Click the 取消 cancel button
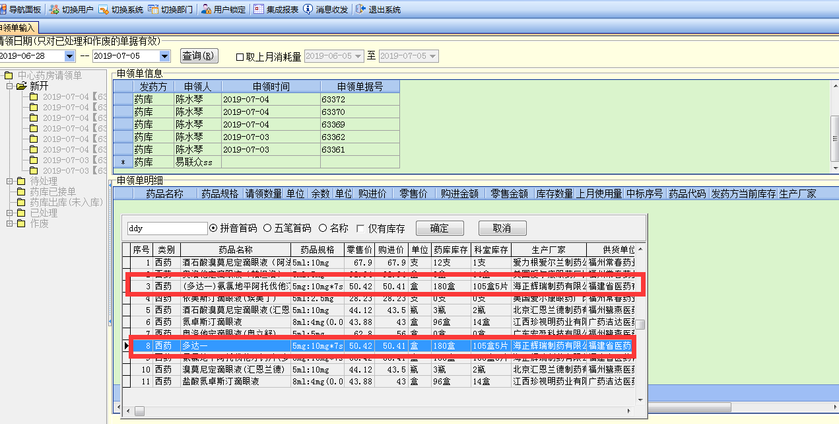 (x=502, y=229)
